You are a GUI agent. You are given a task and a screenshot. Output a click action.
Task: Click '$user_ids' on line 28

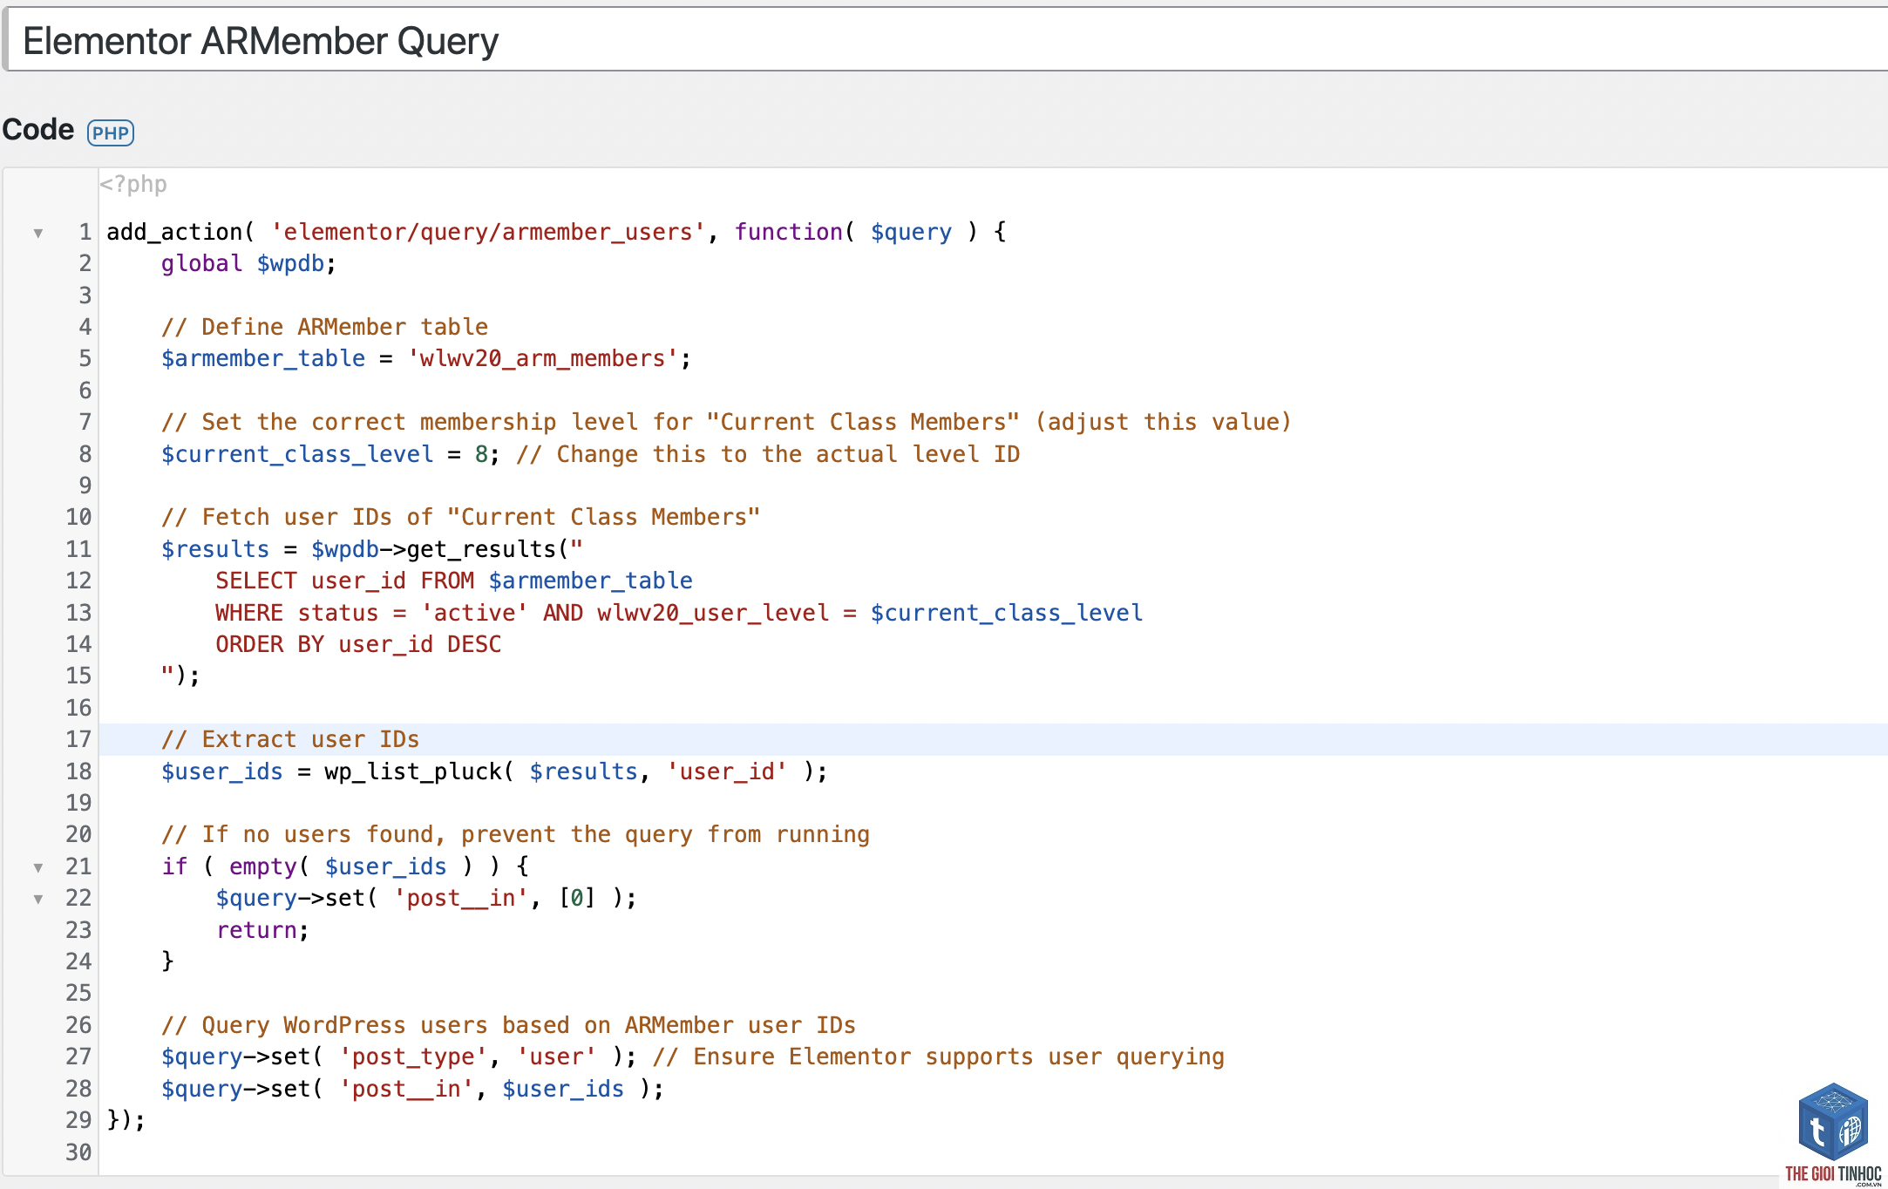coord(563,1089)
